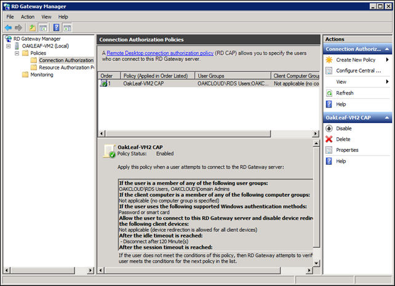The image size is (395, 286).
Task: Click the enabled policy icon in details pane
Action: (110, 151)
